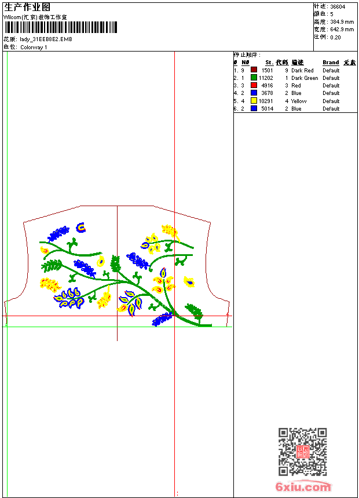Click the Red description in row 3

tap(296, 86)
